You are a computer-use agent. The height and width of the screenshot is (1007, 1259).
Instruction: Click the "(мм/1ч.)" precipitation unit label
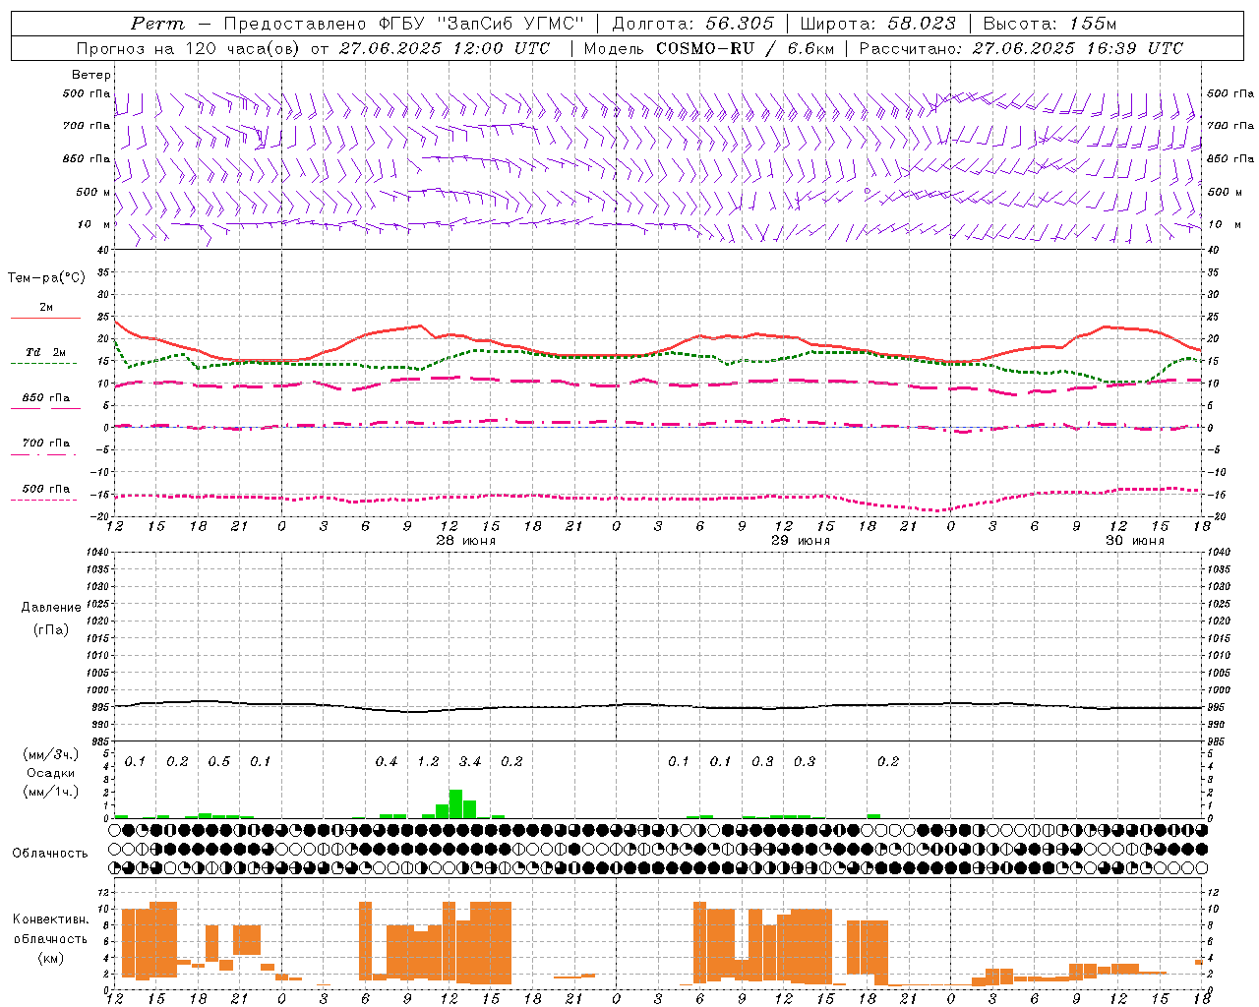coord(50,792)
